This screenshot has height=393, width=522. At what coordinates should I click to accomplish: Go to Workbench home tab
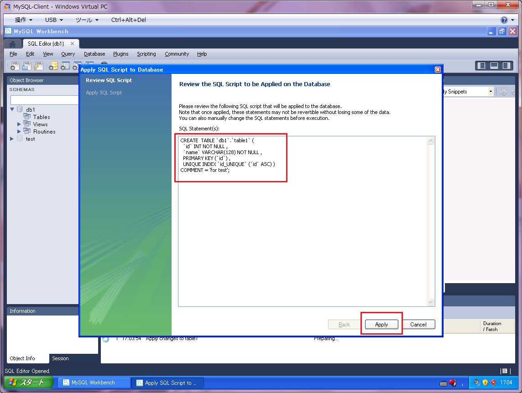pyautogui.click(x=12, y=44)
